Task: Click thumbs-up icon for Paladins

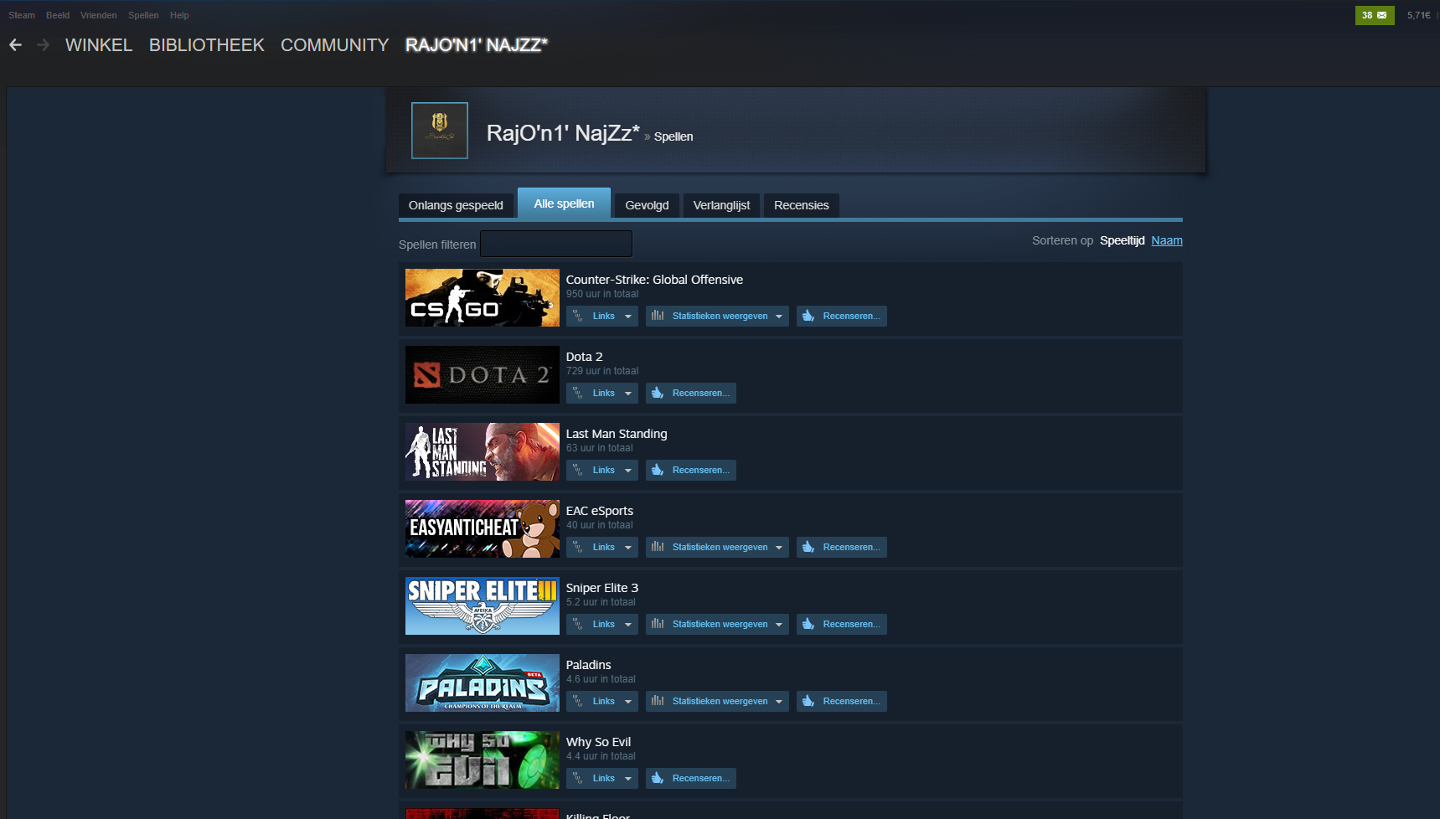Action: point(808,701)
